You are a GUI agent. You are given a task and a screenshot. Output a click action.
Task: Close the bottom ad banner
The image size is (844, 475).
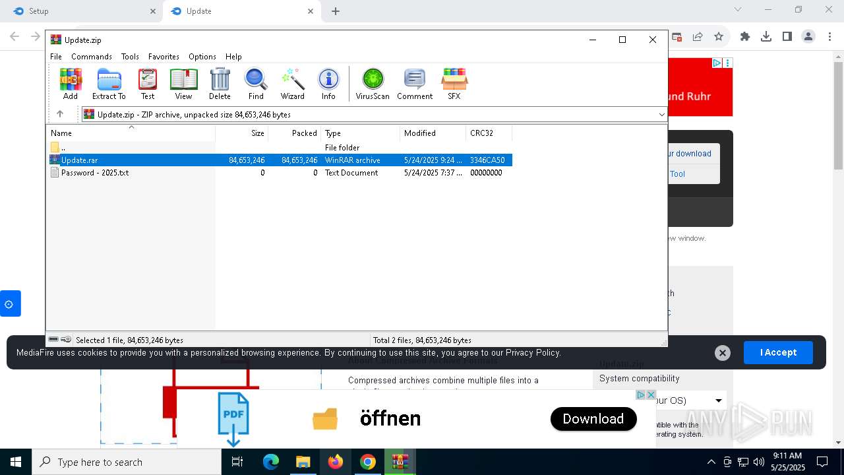pyautogui.click(x=651, y=395)
